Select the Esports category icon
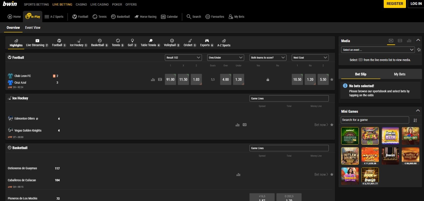The width and height of the screenshot is (424, 201). (207, 41)
